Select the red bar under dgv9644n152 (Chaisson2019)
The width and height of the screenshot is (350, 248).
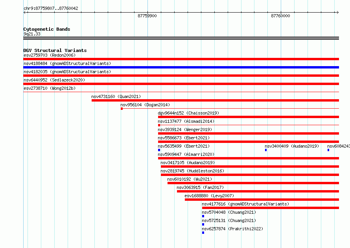249,117
